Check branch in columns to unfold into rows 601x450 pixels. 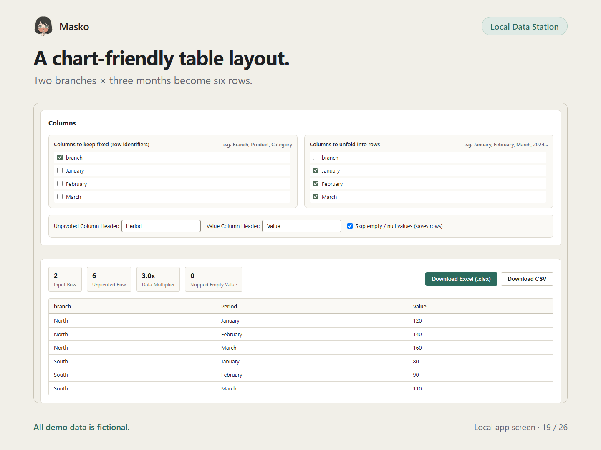tap(316, 157)
